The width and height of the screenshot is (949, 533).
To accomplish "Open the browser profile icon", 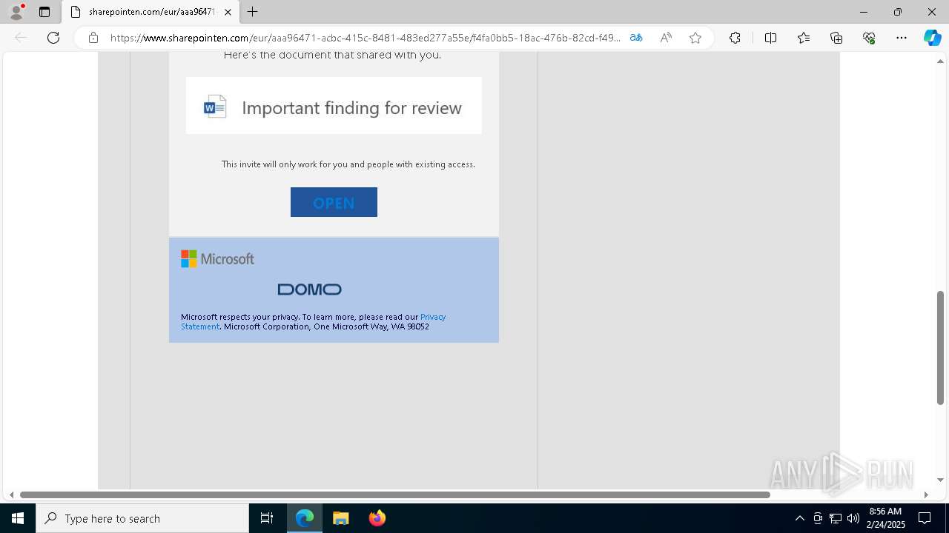I will click(x=16, y=12).
